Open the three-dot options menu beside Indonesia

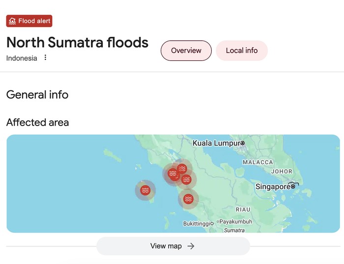pyautogui.click(x=45, y=57)
